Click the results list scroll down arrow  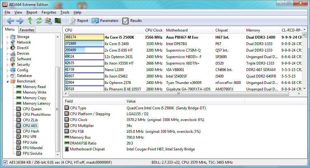click(x=304, y=89)
